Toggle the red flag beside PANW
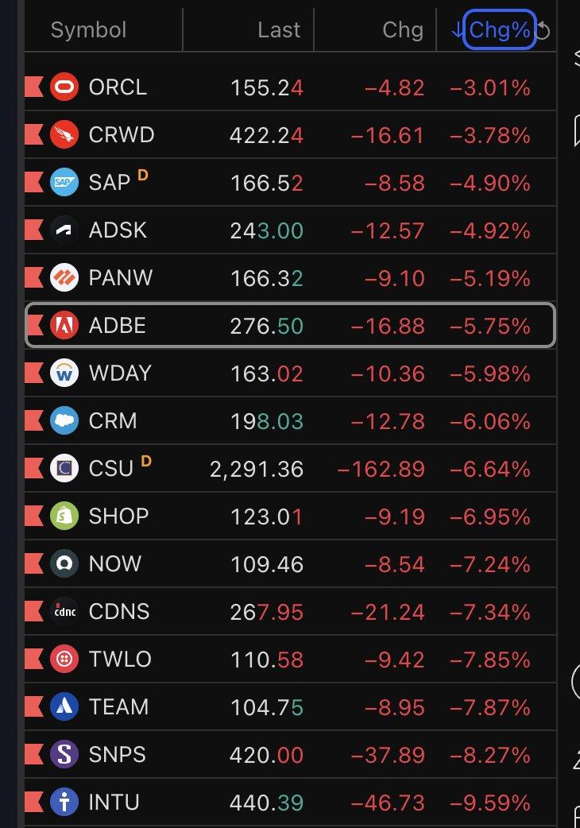 coord(34,277)
